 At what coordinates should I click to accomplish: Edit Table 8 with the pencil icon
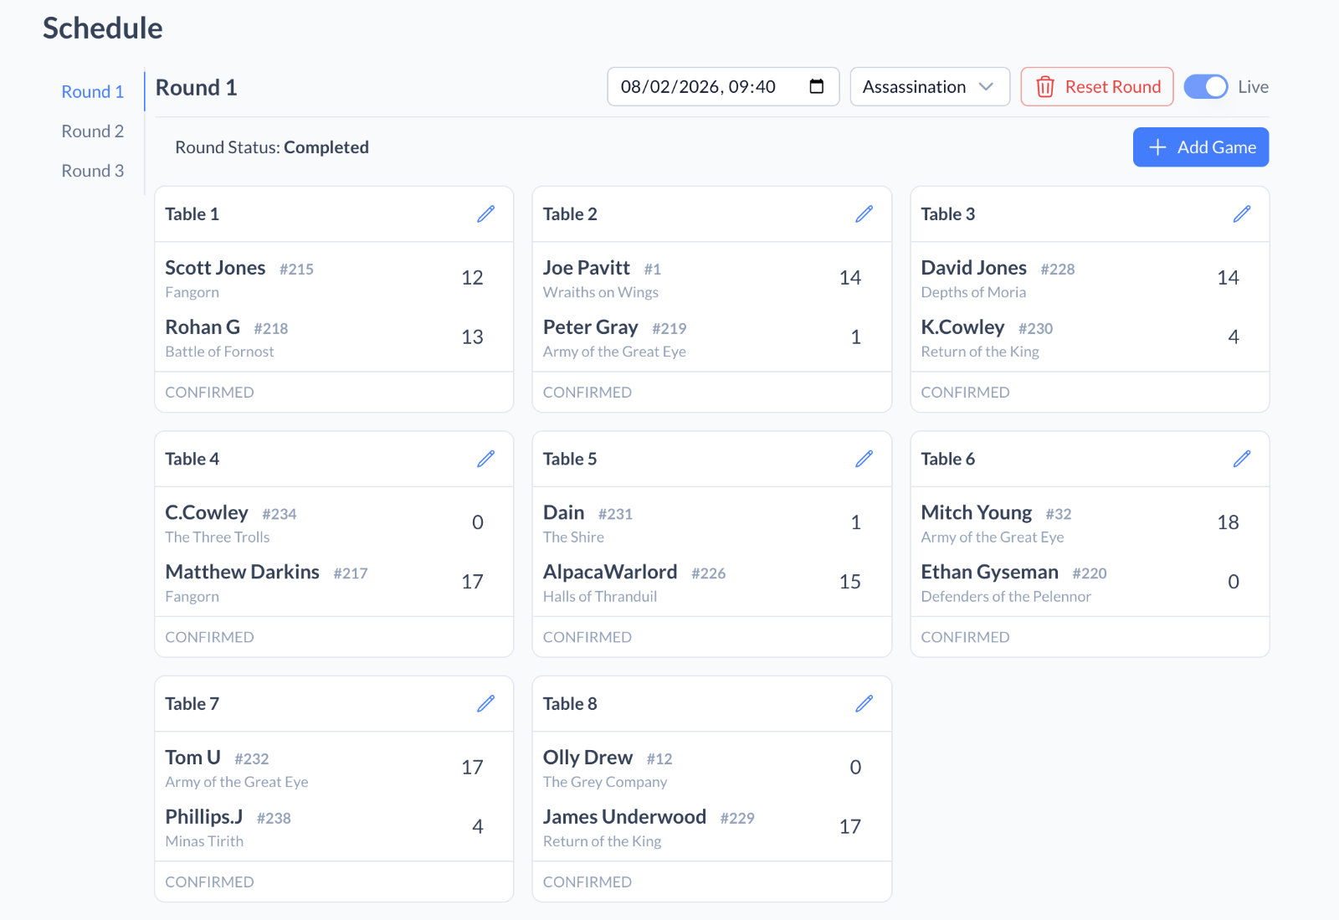[x=864, y=704]
